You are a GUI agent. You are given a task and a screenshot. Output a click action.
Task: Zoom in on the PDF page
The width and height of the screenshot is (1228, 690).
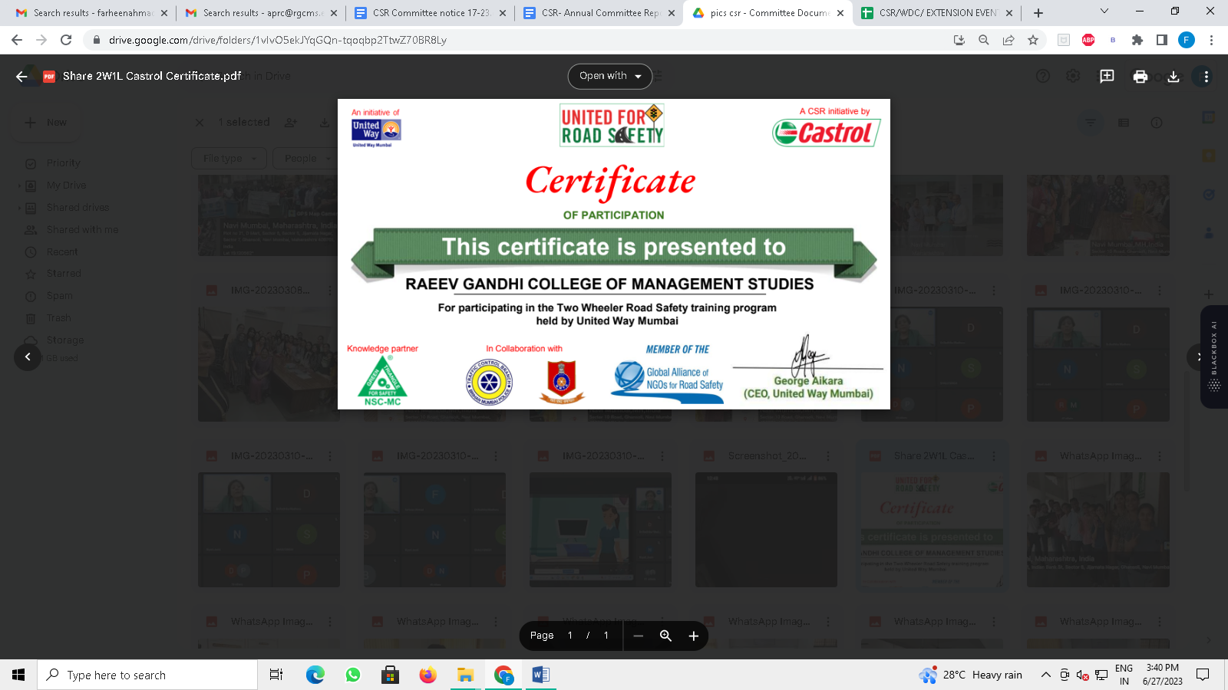(693, 636)
